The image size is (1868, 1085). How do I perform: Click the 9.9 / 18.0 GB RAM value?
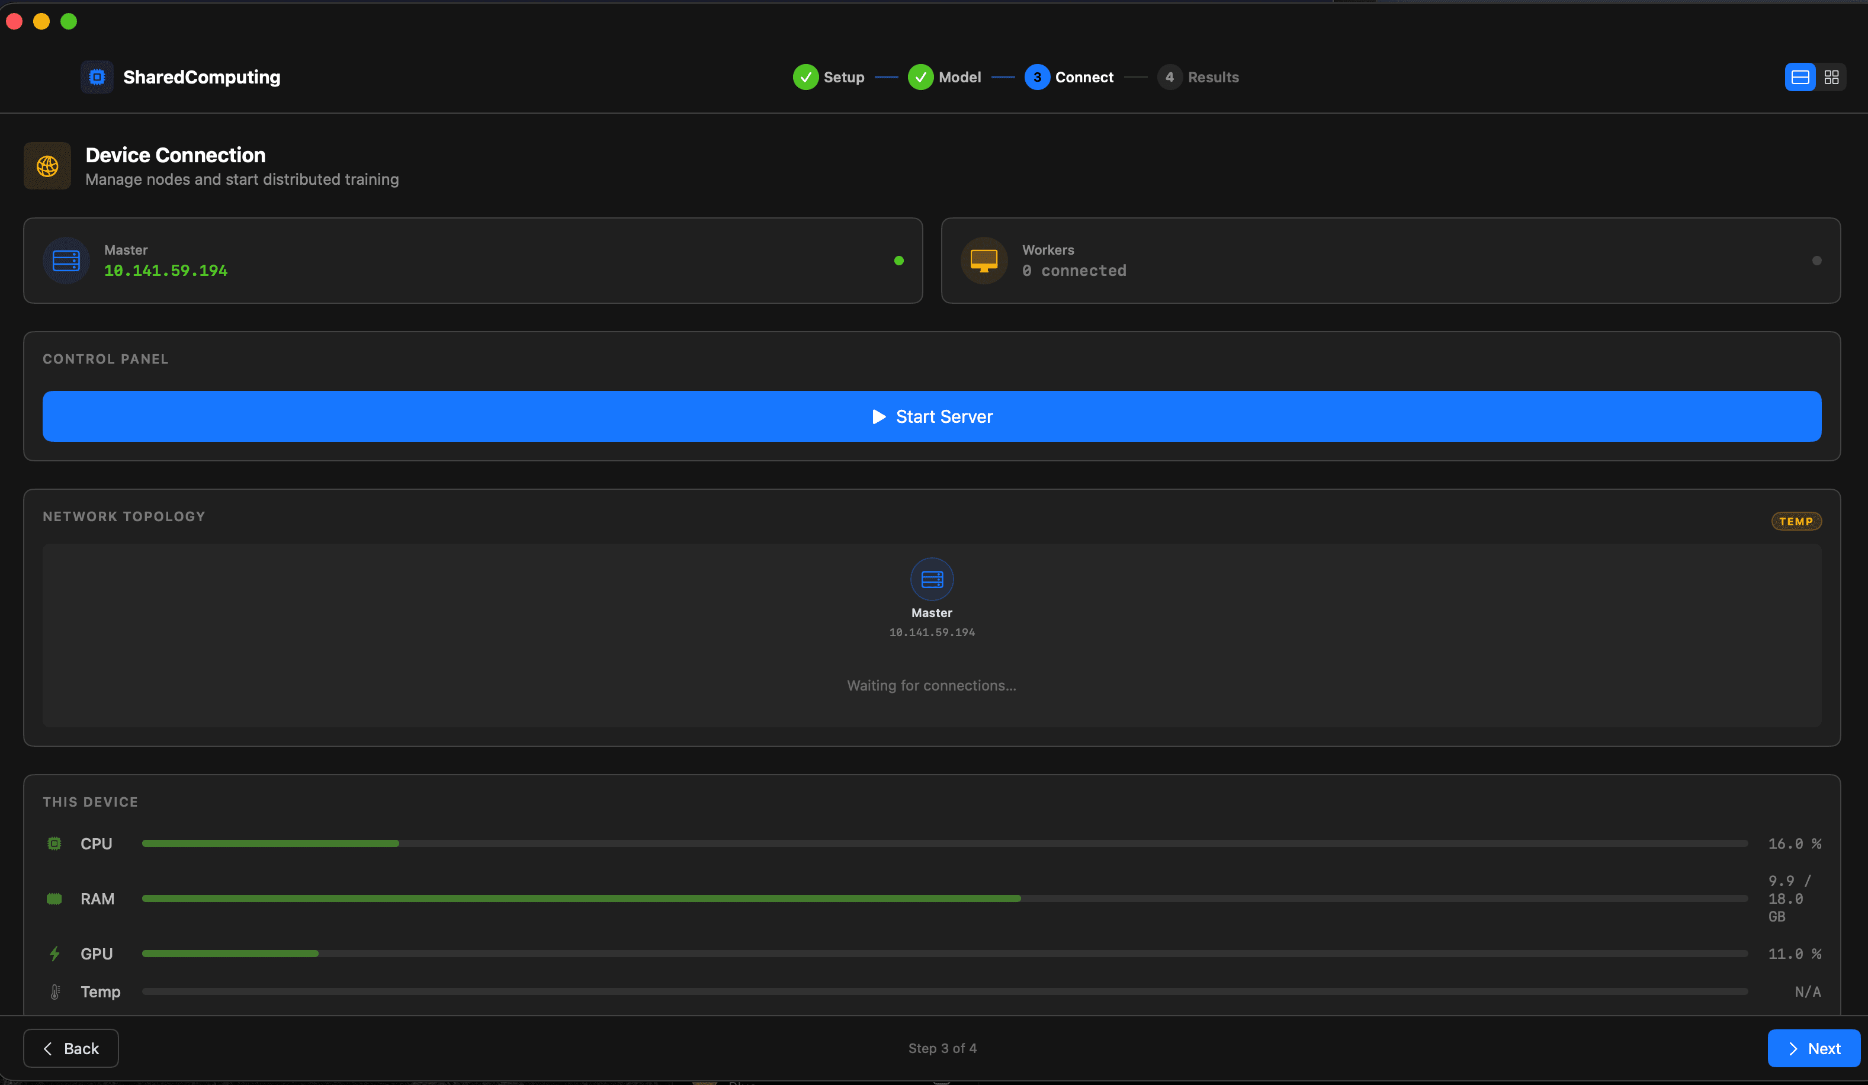(x=1790, y=899)
